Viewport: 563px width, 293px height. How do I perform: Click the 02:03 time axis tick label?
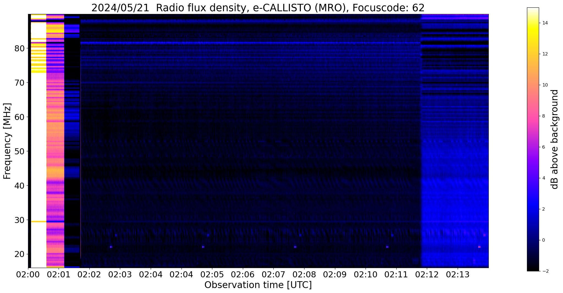coord(120,274)
